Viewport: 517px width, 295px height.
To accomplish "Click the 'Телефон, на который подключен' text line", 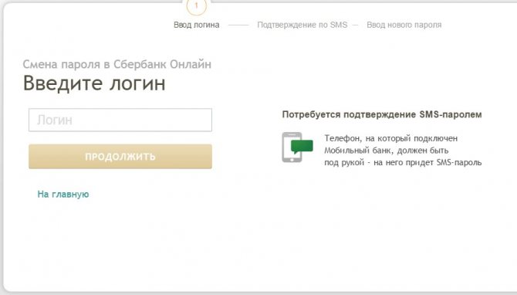I will pos(391,138).
